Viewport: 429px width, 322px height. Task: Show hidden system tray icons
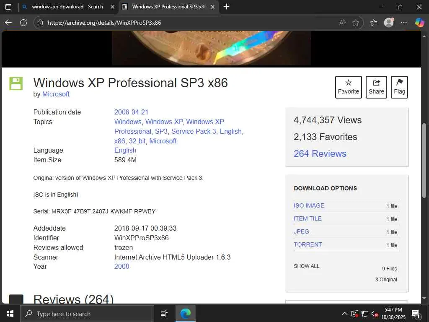point(345,314)
